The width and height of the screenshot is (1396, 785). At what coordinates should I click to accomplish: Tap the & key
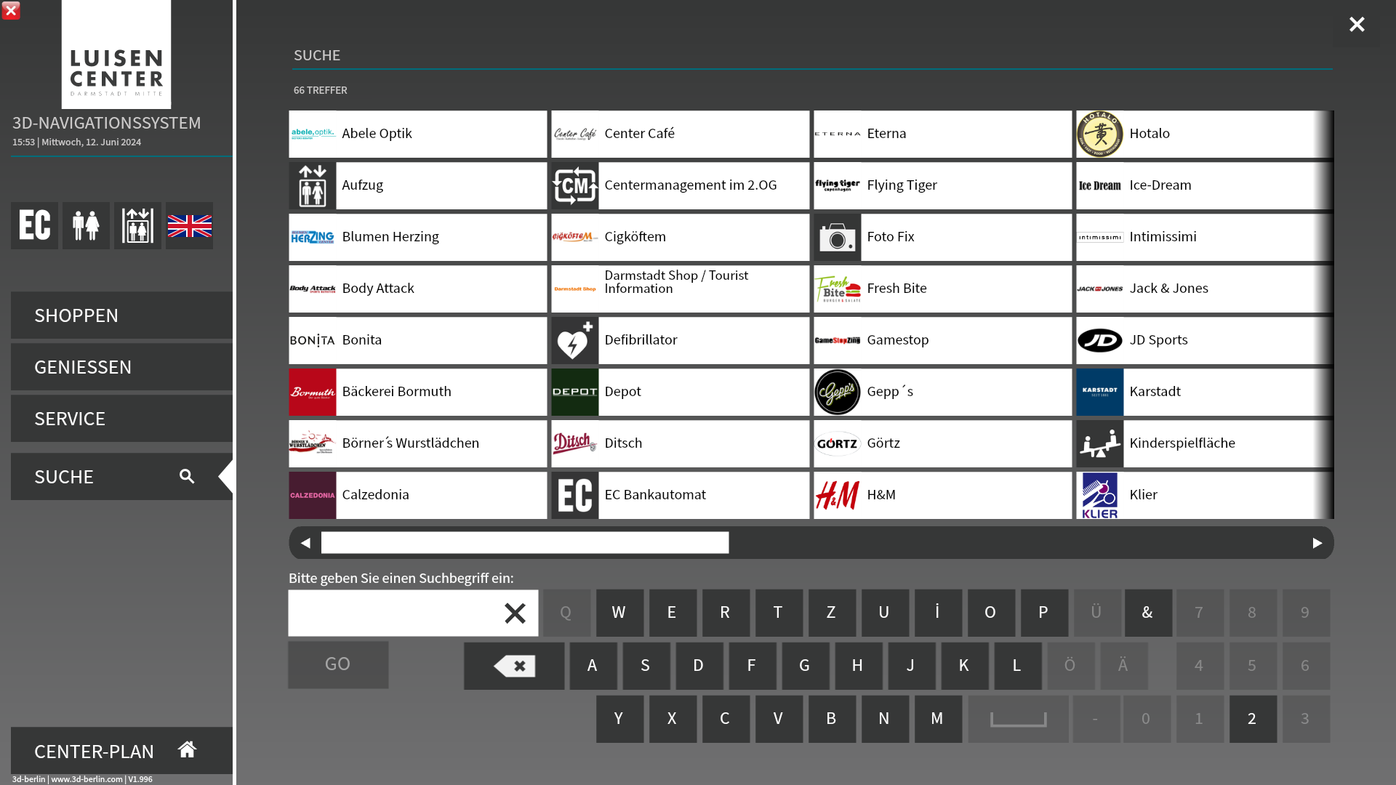[1148, 613]
